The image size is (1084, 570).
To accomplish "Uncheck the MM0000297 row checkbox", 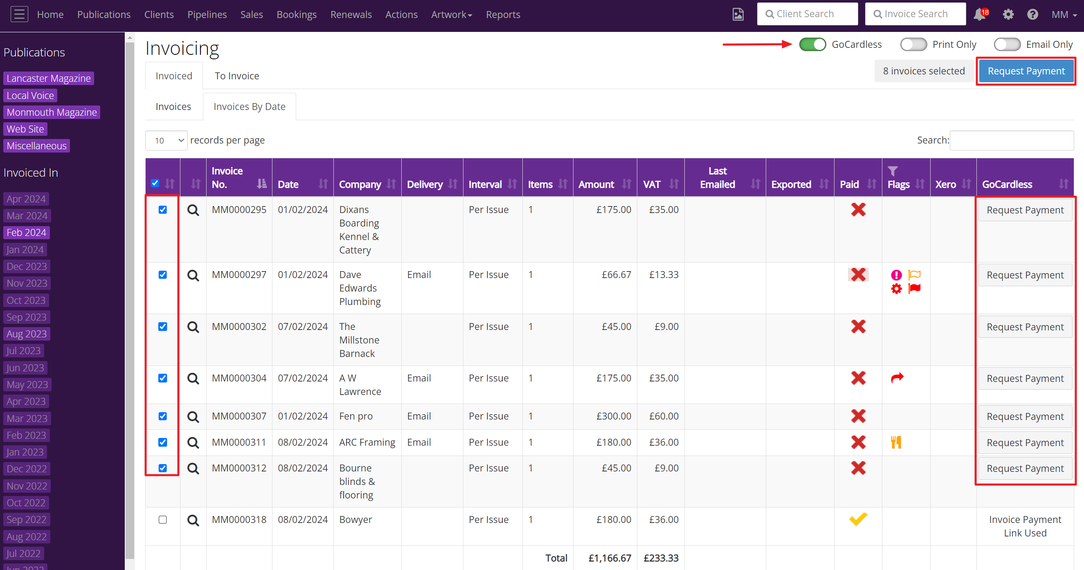I will 162,275.
